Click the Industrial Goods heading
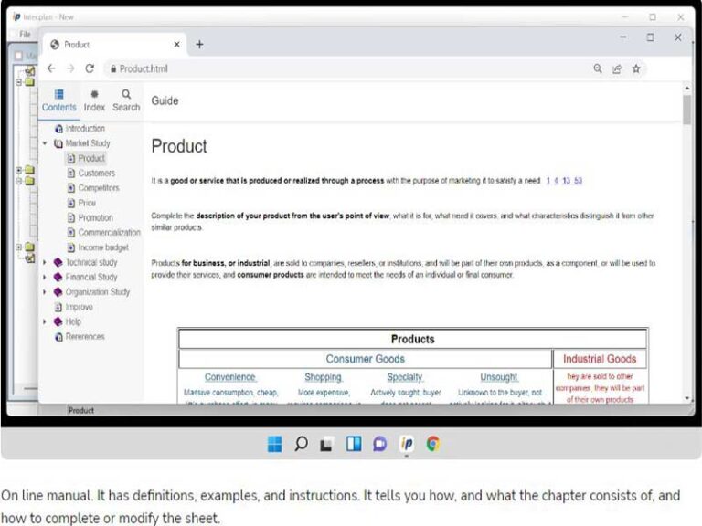702x526 pixels. 600,359
